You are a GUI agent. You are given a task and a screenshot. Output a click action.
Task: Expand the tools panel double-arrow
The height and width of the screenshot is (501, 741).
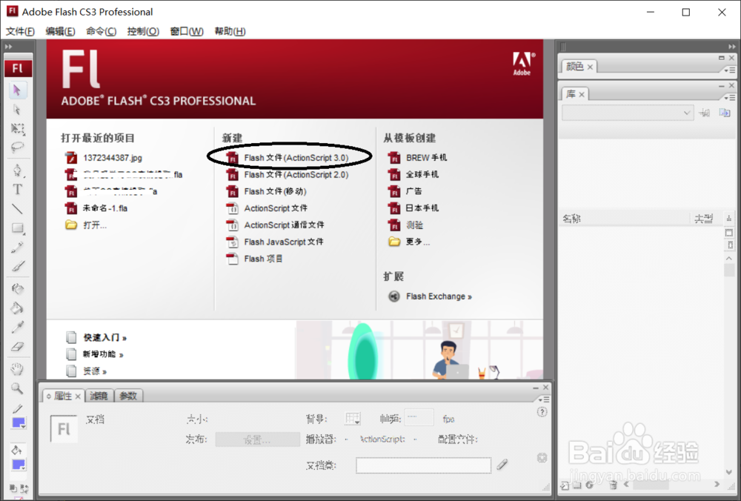click(x=8, y=46)
